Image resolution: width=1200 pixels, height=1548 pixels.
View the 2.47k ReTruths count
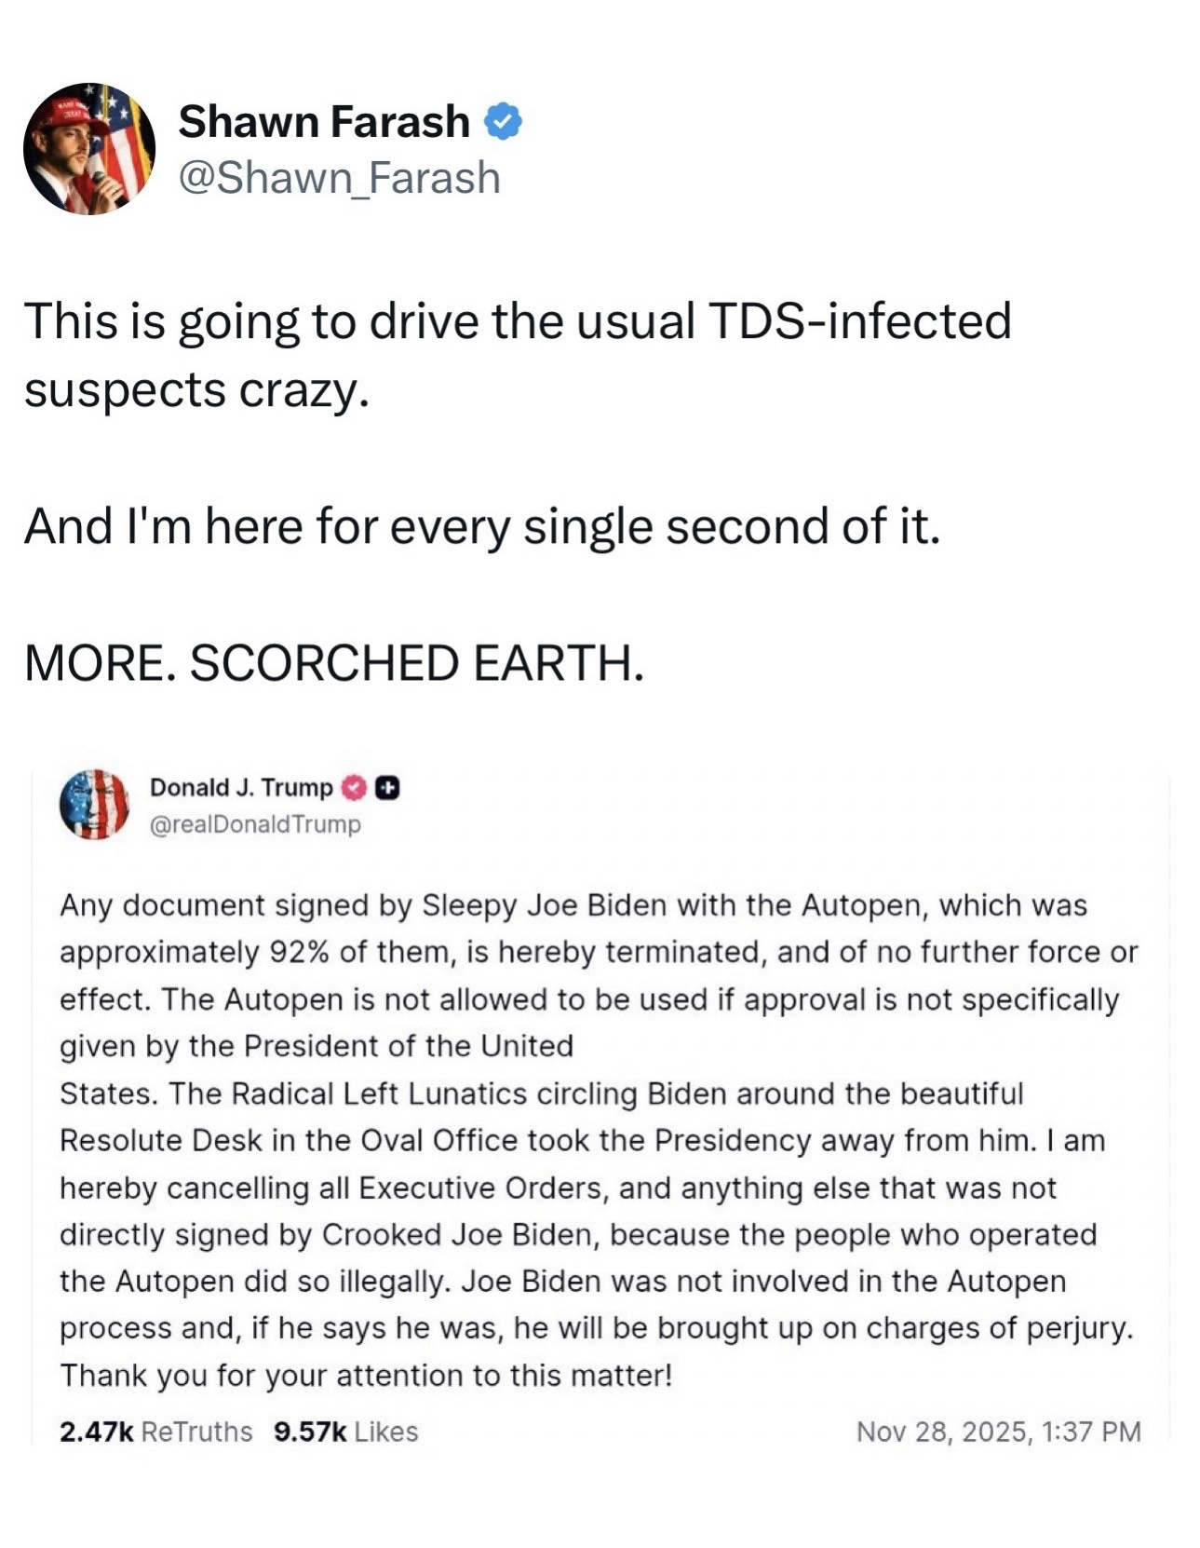coord(155,1432)
